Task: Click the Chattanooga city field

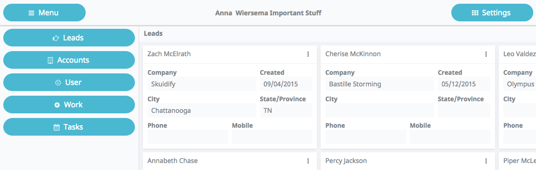Action: coord(201,111)
